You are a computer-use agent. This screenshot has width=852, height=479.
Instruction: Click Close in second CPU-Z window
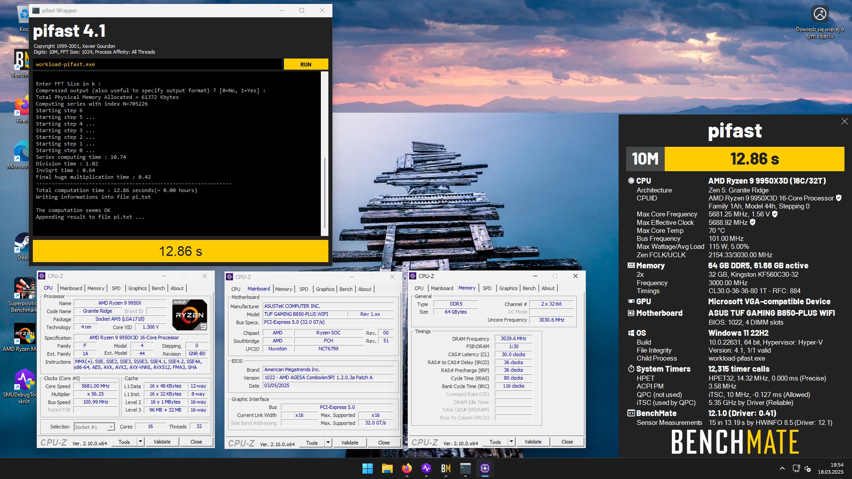(384, 443)
